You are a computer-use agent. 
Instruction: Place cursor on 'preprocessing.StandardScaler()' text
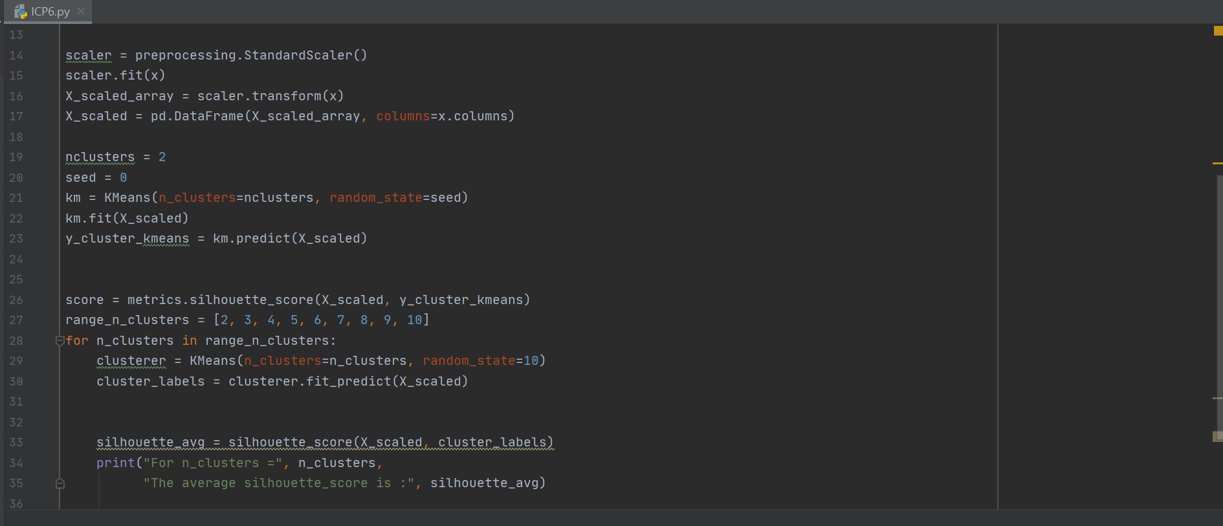[251, 55]
